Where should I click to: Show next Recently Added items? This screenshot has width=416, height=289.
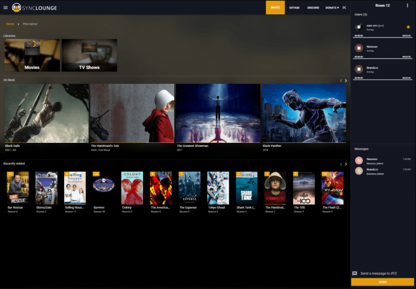tap(346, 164)
